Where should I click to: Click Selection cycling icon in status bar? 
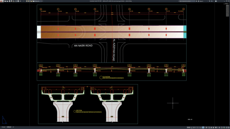(209, 128)
